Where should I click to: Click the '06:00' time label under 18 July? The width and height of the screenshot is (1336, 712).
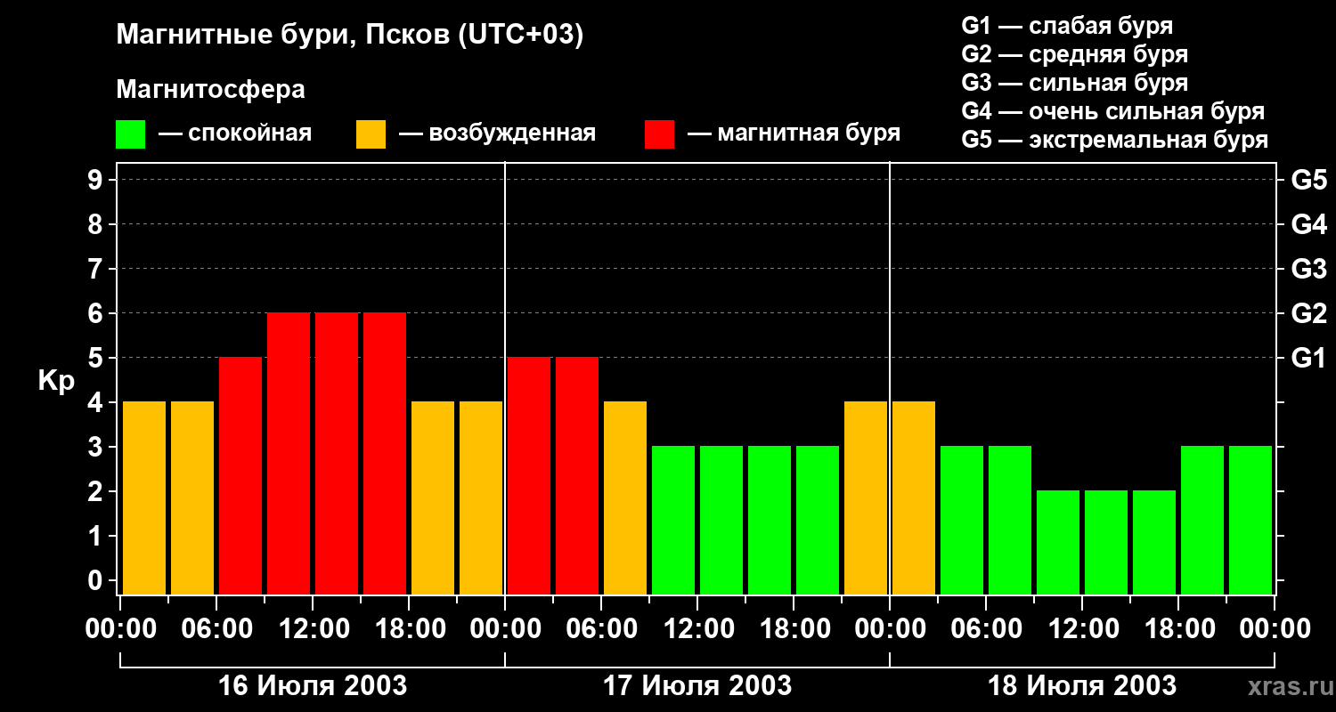tap(987, 629)
